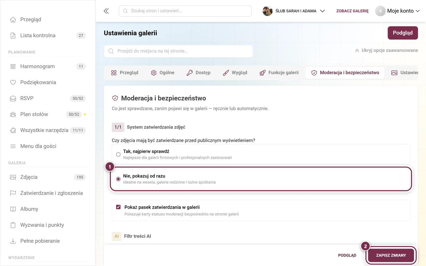Click the Zdjęcia picture icon

13,177
